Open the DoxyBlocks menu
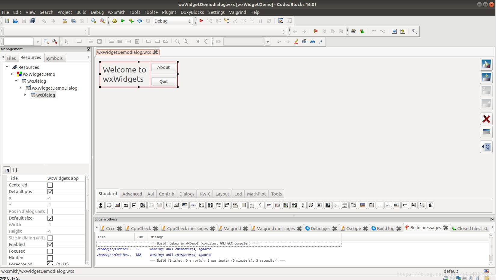This screenshot has height=280, width=496. click(192, 12)
